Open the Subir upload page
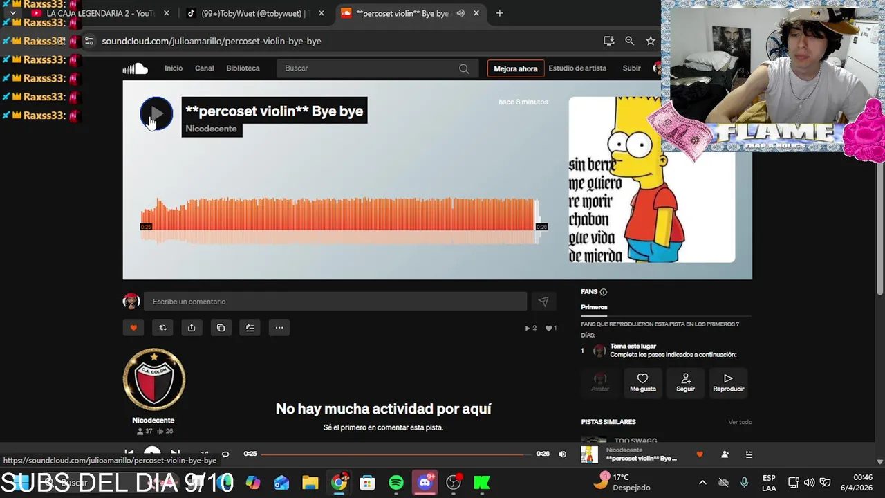Viewport: 885px width, 498px height. coord(631,68)
